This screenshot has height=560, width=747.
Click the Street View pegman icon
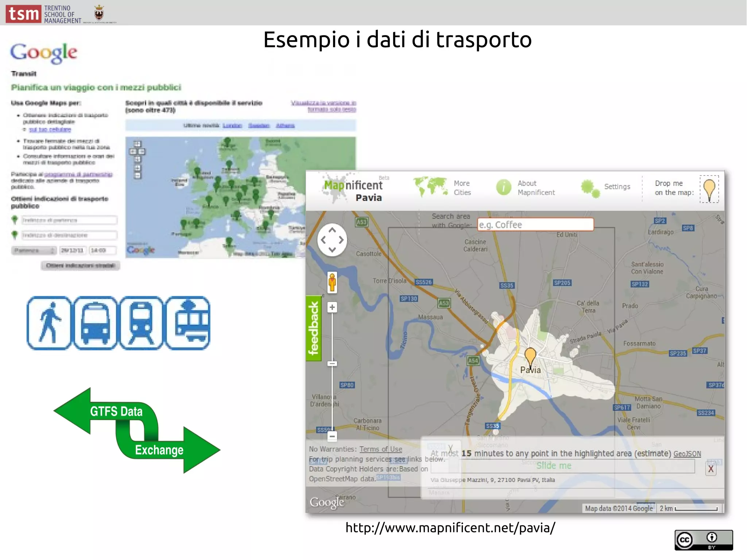click(332, 282)
